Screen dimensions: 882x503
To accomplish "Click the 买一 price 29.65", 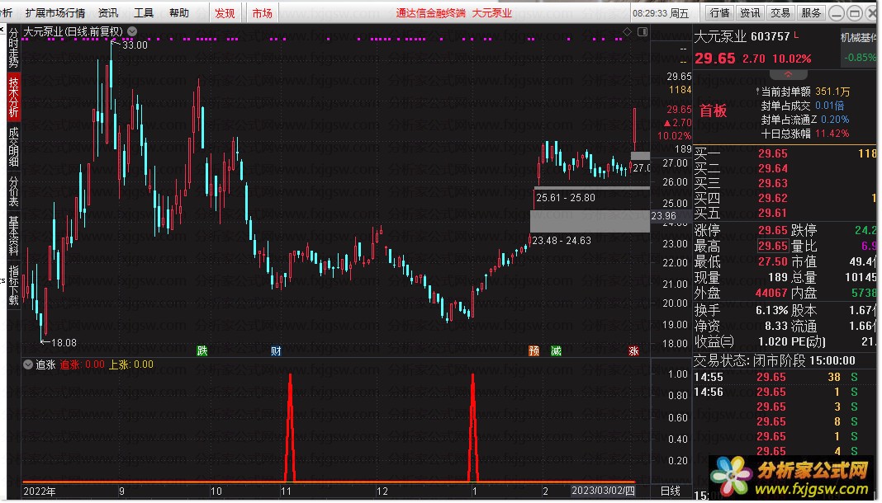I will [772, 154].
